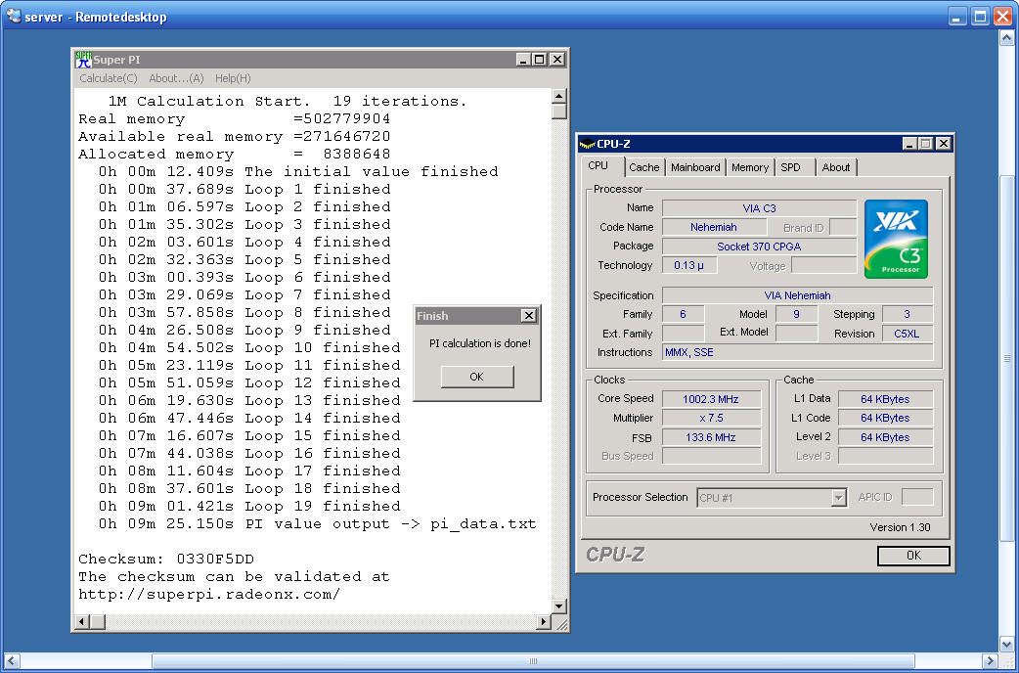1019x673 pixels.
Task: Open the Help(H) menu in Super PI
Action: coord(233,78)
